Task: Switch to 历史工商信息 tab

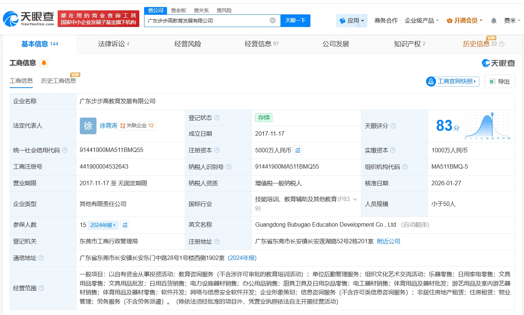Action: click(58, 81)
